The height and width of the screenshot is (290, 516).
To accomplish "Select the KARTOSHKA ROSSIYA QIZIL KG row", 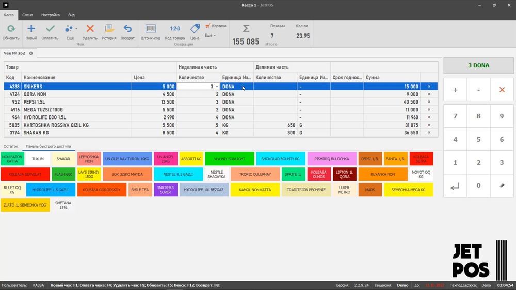I will [x=220, y=125].
